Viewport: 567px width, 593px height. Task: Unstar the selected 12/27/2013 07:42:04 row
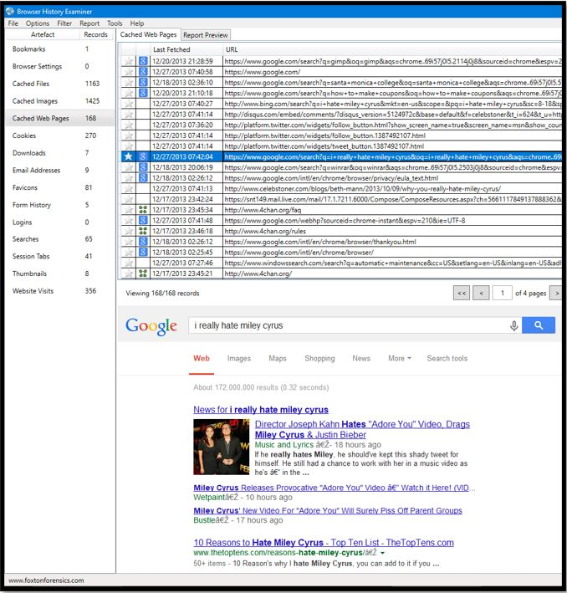(x=129, y=156)
